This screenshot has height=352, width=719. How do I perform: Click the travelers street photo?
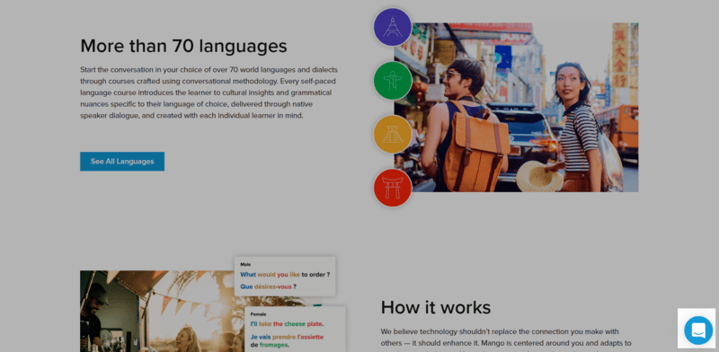[516, 107]
